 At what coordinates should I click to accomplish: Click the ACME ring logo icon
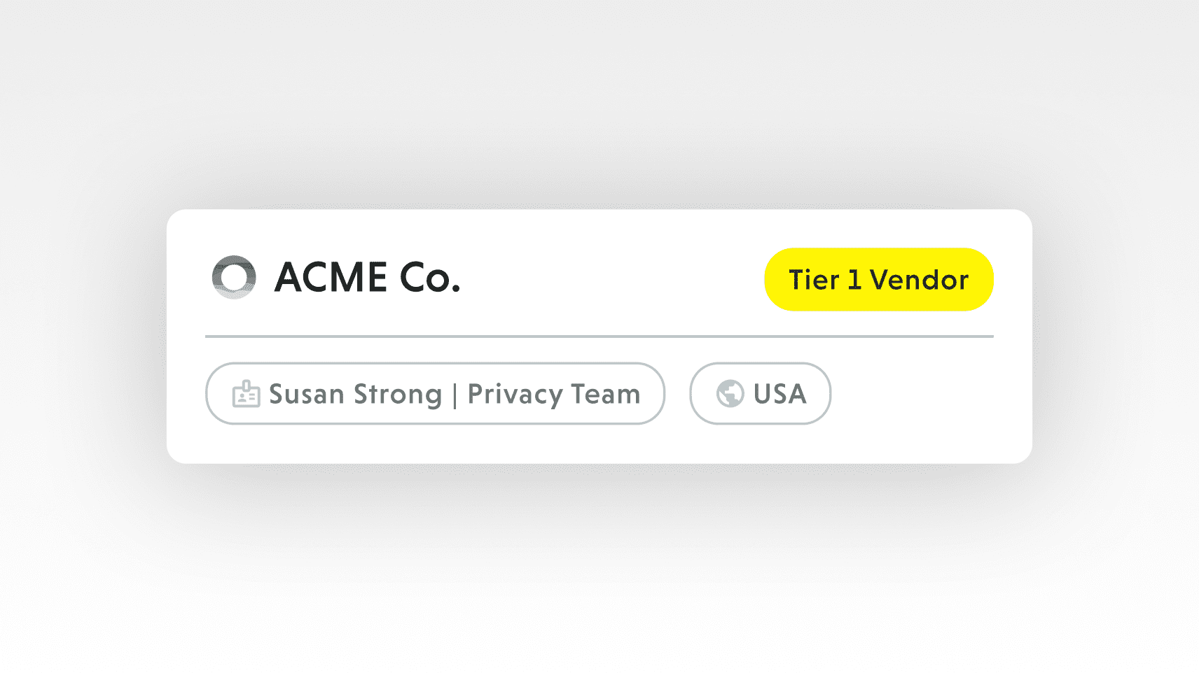click(x=234, y=277)
